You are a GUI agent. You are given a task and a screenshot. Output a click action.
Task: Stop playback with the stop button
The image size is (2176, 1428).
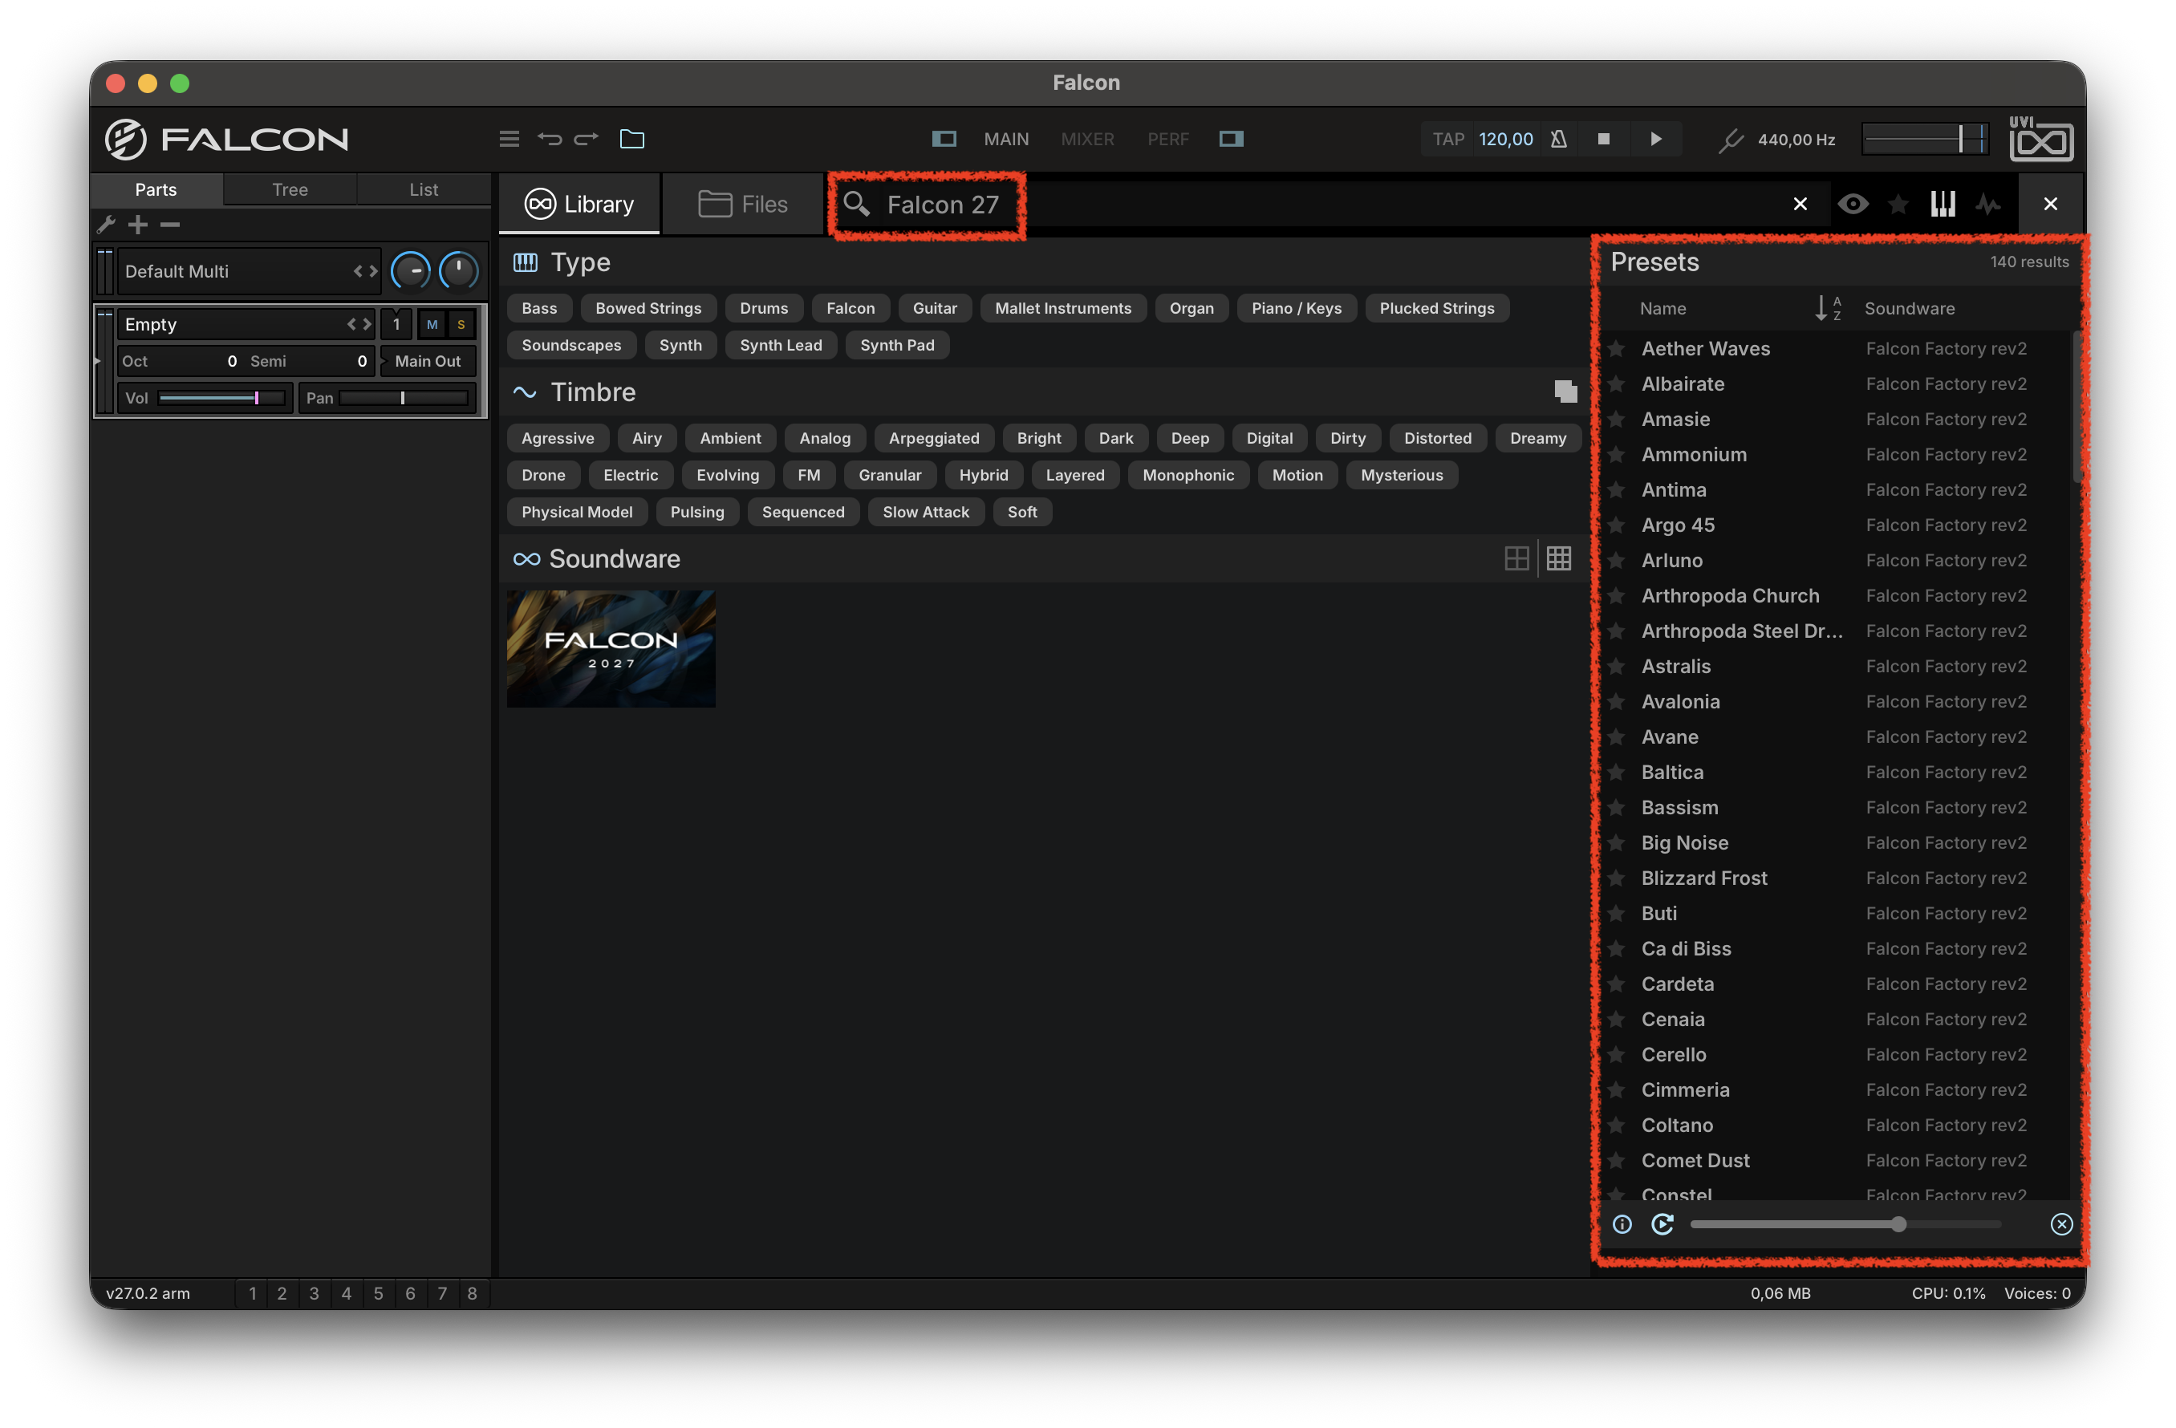pos(1603,139)
